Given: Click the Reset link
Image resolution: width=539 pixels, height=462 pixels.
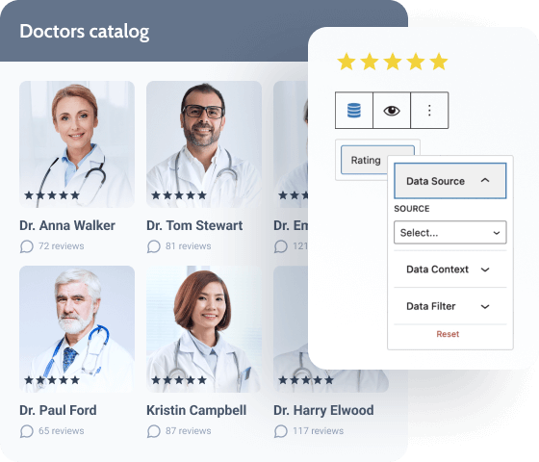Looking at the screenshot, I should pyautogui.click(x=448, y=334).
